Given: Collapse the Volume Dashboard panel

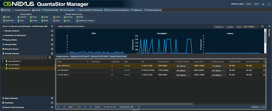Looking at the screenshot, I should tap(262, 26).
